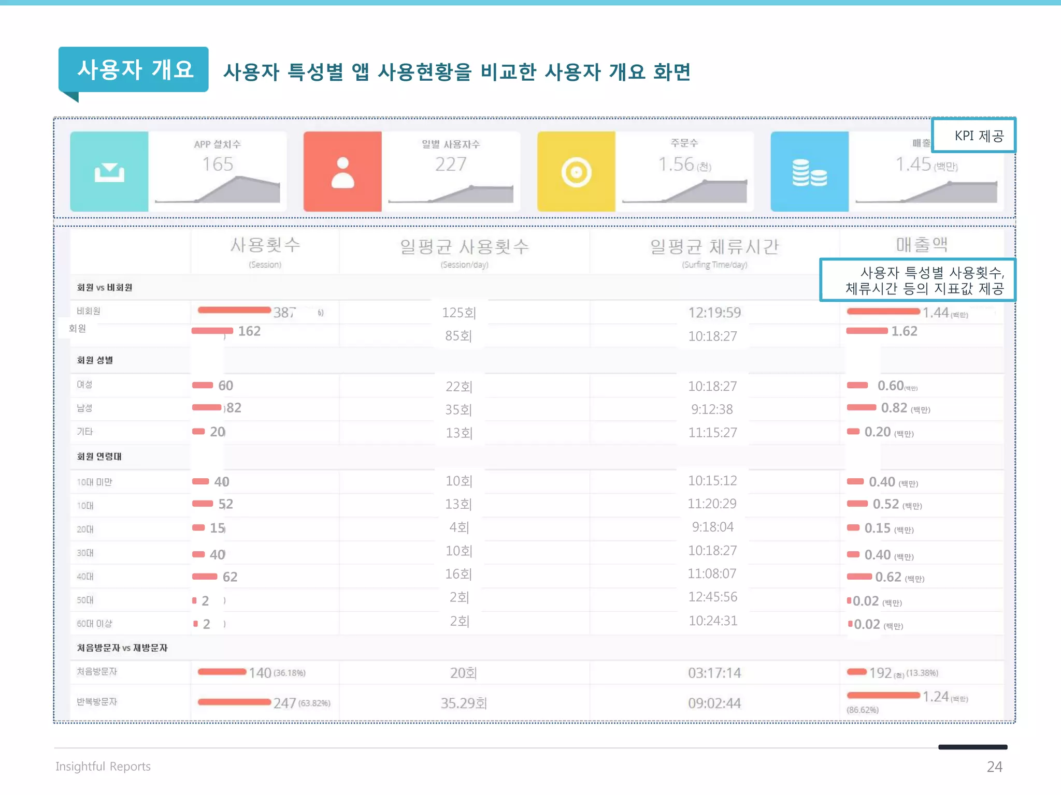This screenshot has height=795, width=1061.
Task: Select the 40대 row label
Action: pos(85,576)
